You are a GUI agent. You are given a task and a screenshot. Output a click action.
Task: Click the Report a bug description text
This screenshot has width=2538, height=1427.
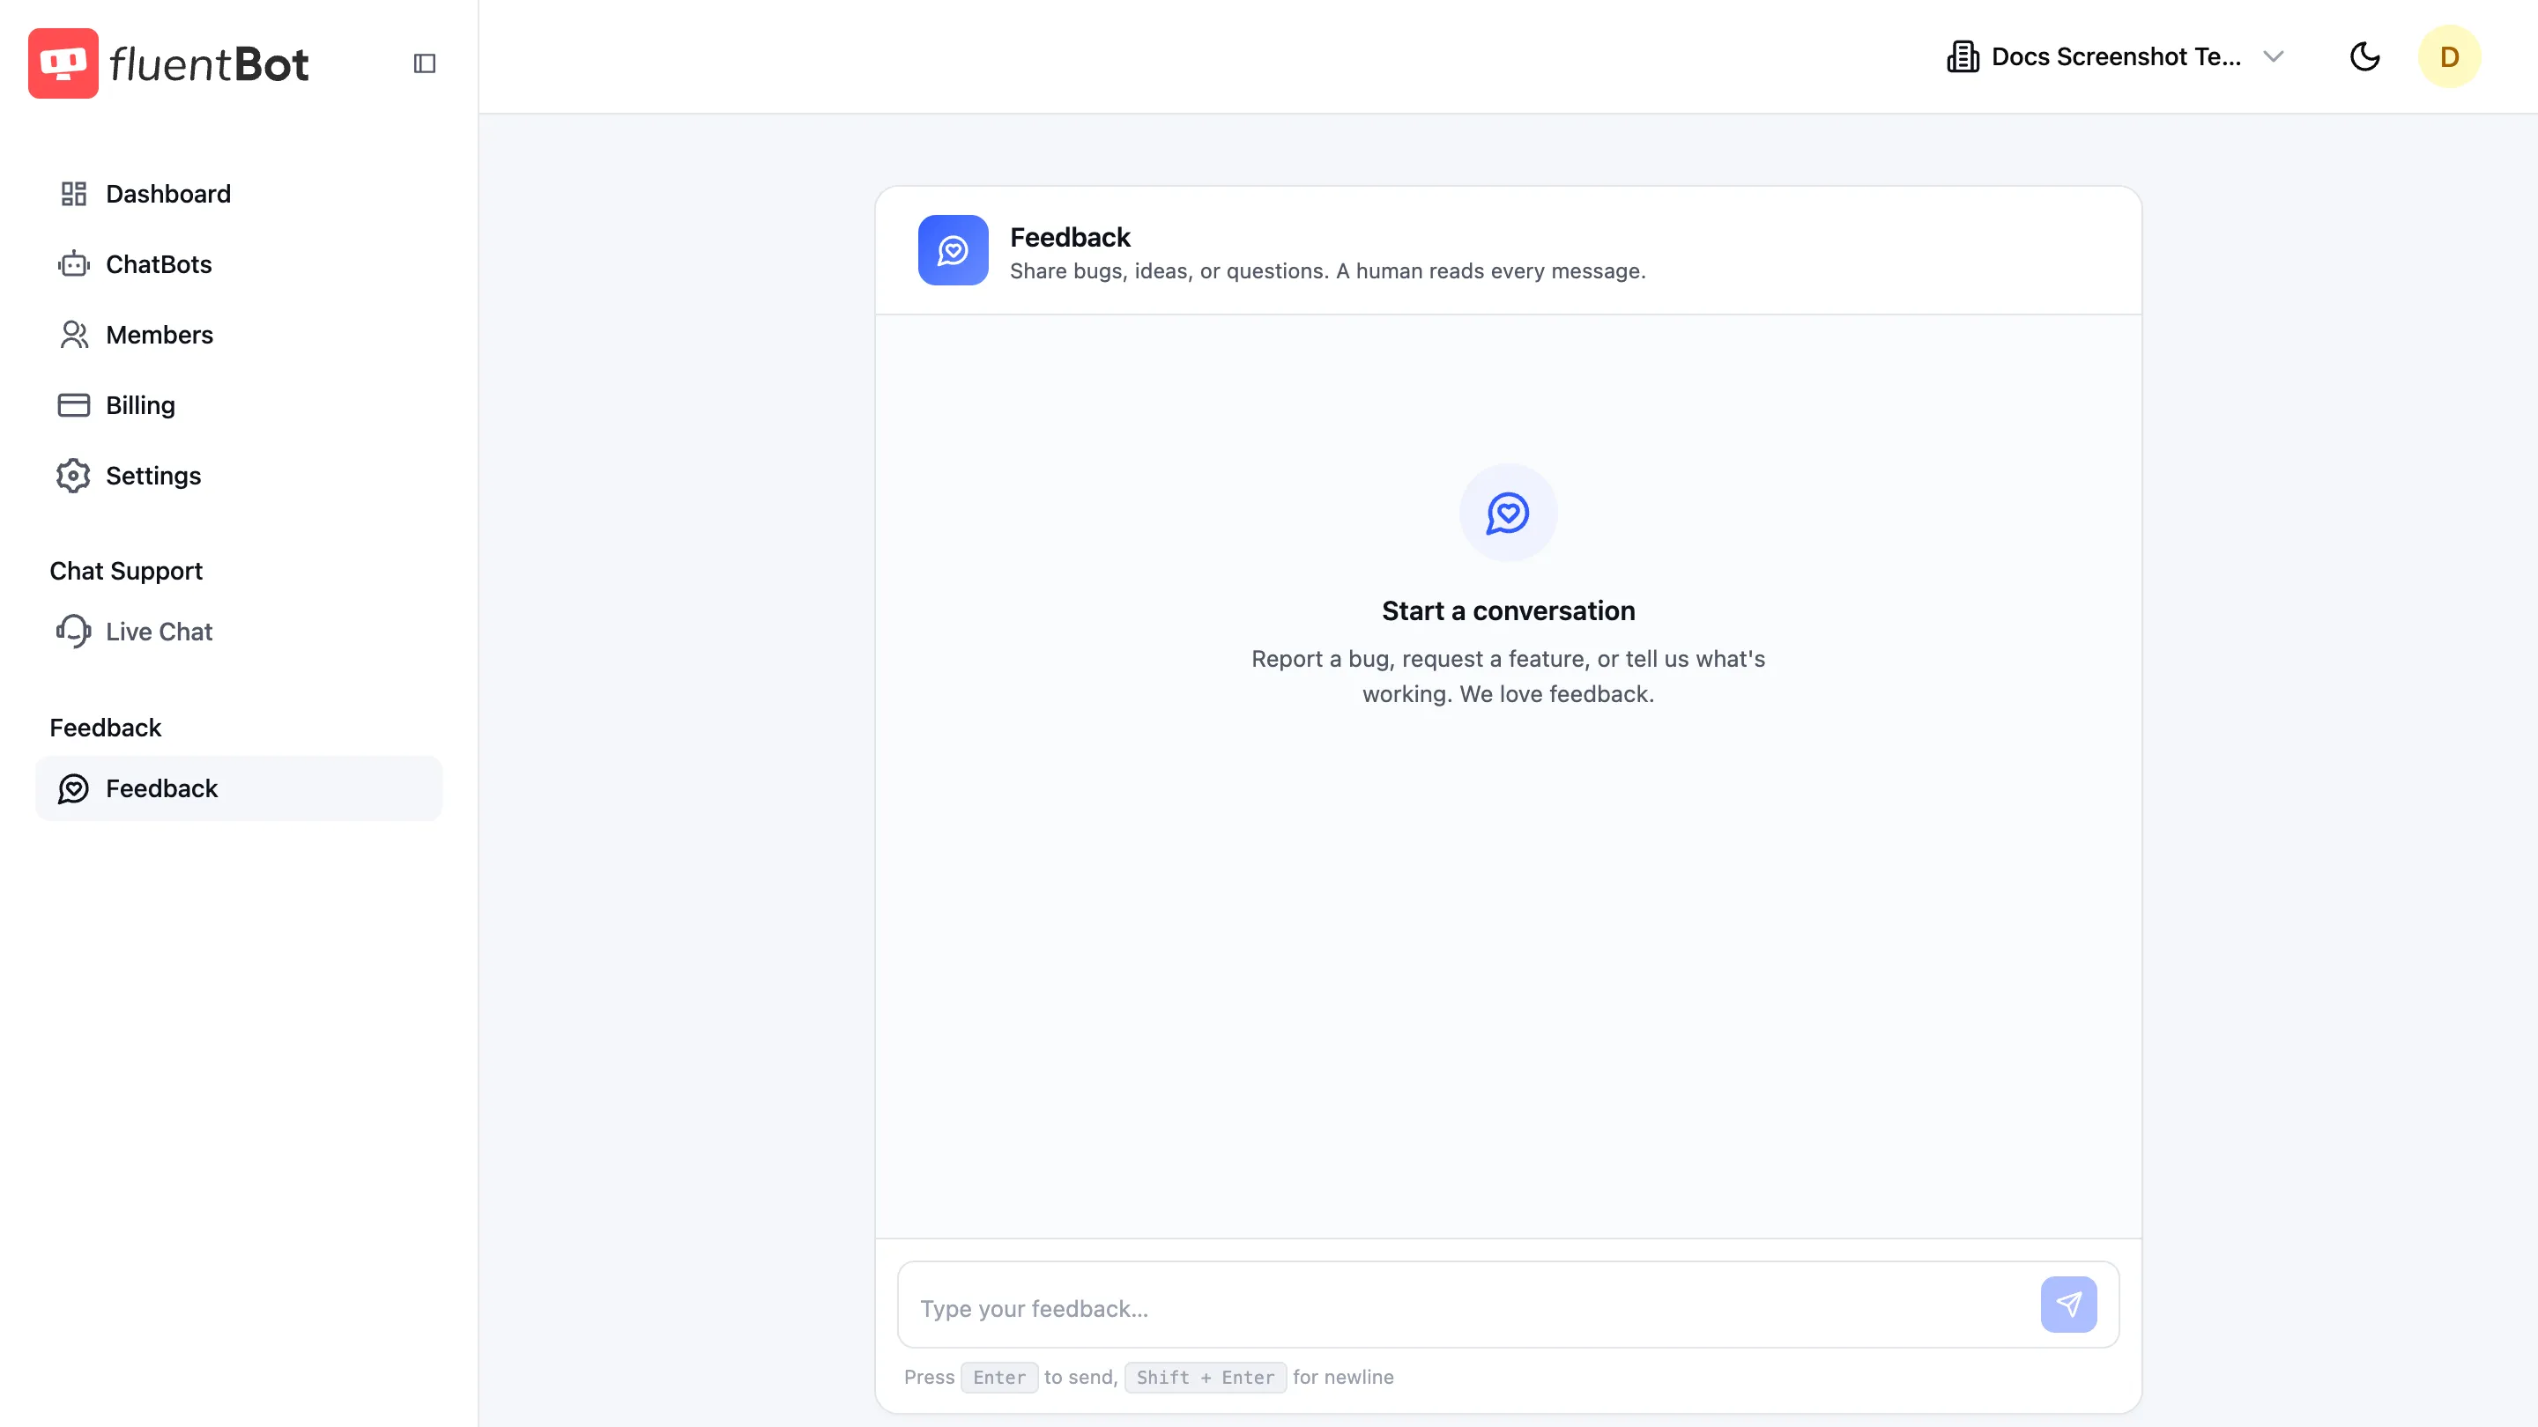(1508, 676)
